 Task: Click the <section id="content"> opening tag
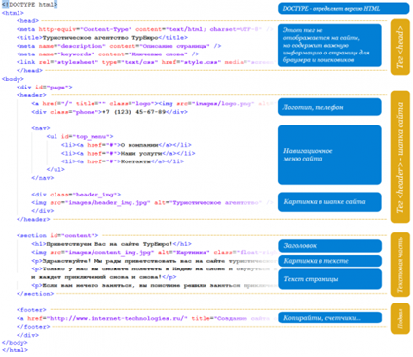click(x=57, y=235)
